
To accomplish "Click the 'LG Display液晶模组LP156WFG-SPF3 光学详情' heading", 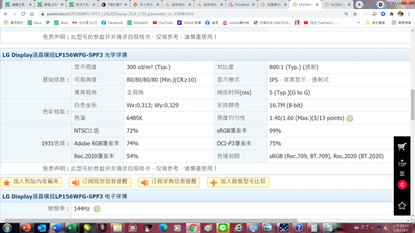I will click(65, 55).
